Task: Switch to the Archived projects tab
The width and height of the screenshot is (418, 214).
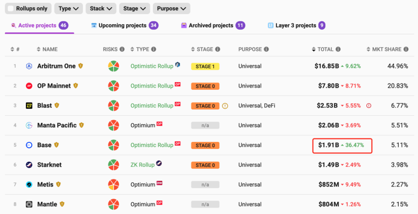Action: 213,26
